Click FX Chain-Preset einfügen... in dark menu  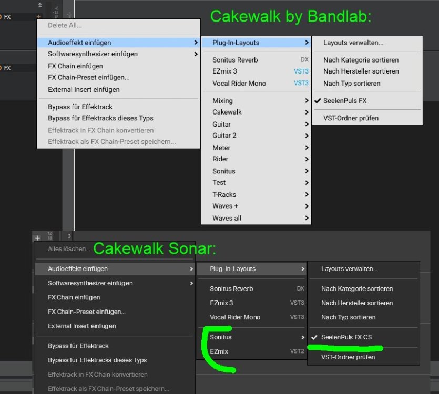point(115,312)
